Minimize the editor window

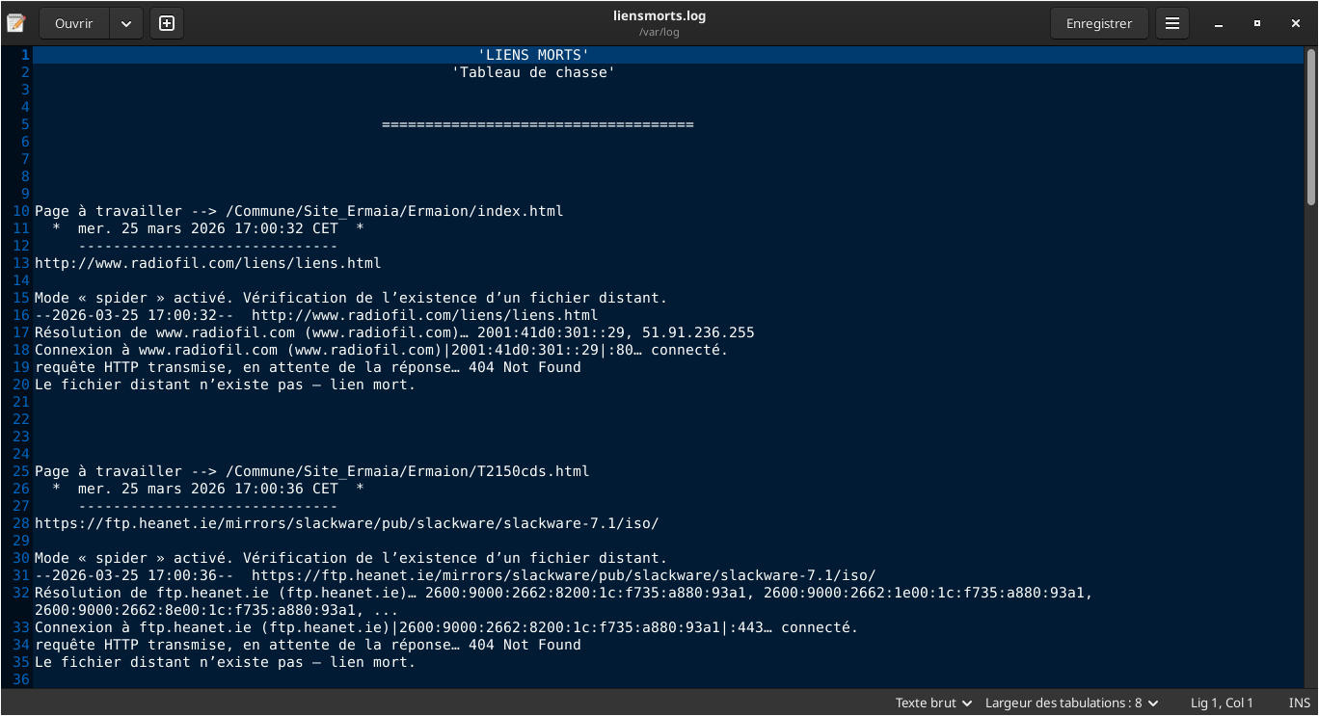click(x=1219, y=23)
